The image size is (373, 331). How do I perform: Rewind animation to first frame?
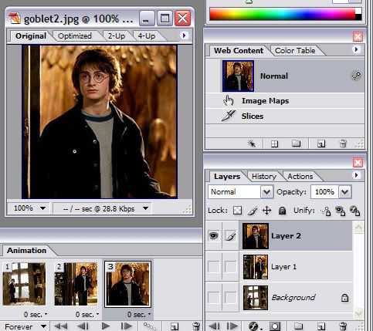(61, 326)
